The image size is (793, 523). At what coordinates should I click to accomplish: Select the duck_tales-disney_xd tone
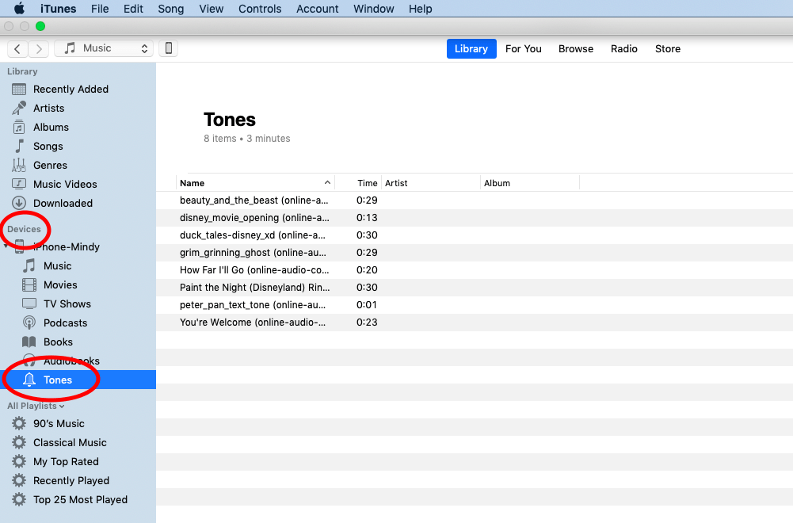pos(475,235)
